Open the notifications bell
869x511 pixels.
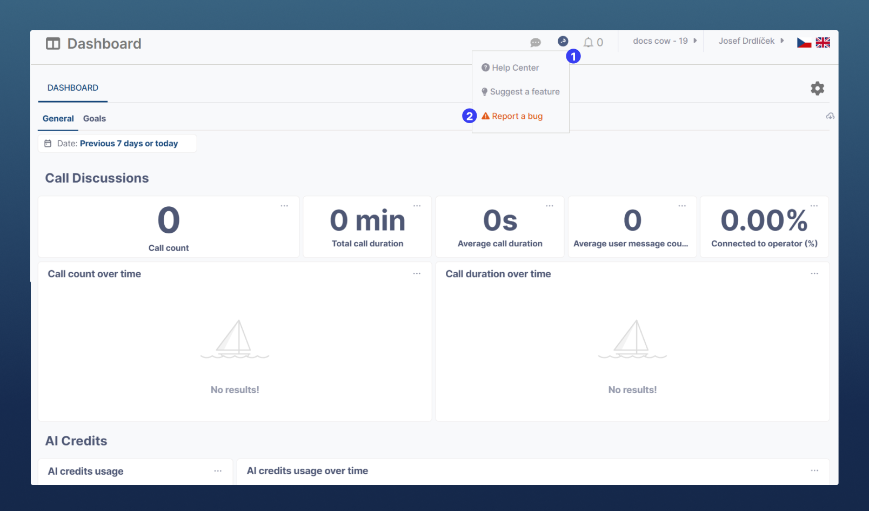[x=589, y=42]
